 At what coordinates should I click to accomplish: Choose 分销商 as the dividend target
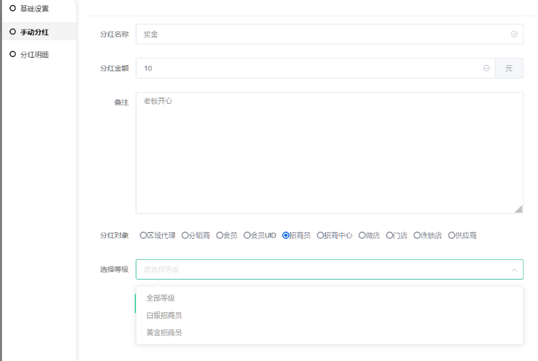(x=185, y=235)
